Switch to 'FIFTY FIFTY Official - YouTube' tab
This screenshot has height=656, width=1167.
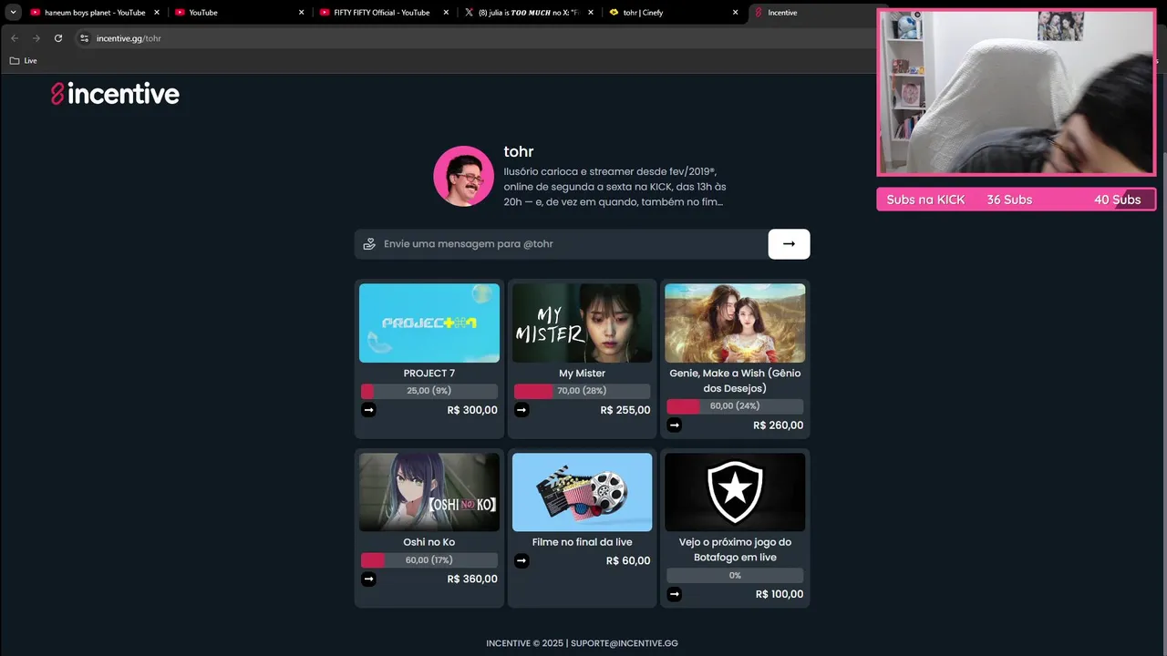tap(383, 13)
